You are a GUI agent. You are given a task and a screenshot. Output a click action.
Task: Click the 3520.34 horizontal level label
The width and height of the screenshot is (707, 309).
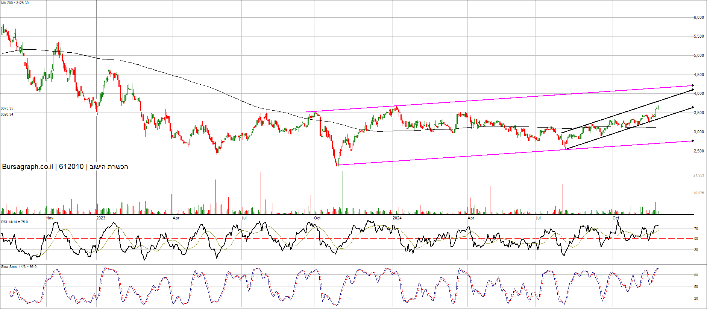click(7, 114)
